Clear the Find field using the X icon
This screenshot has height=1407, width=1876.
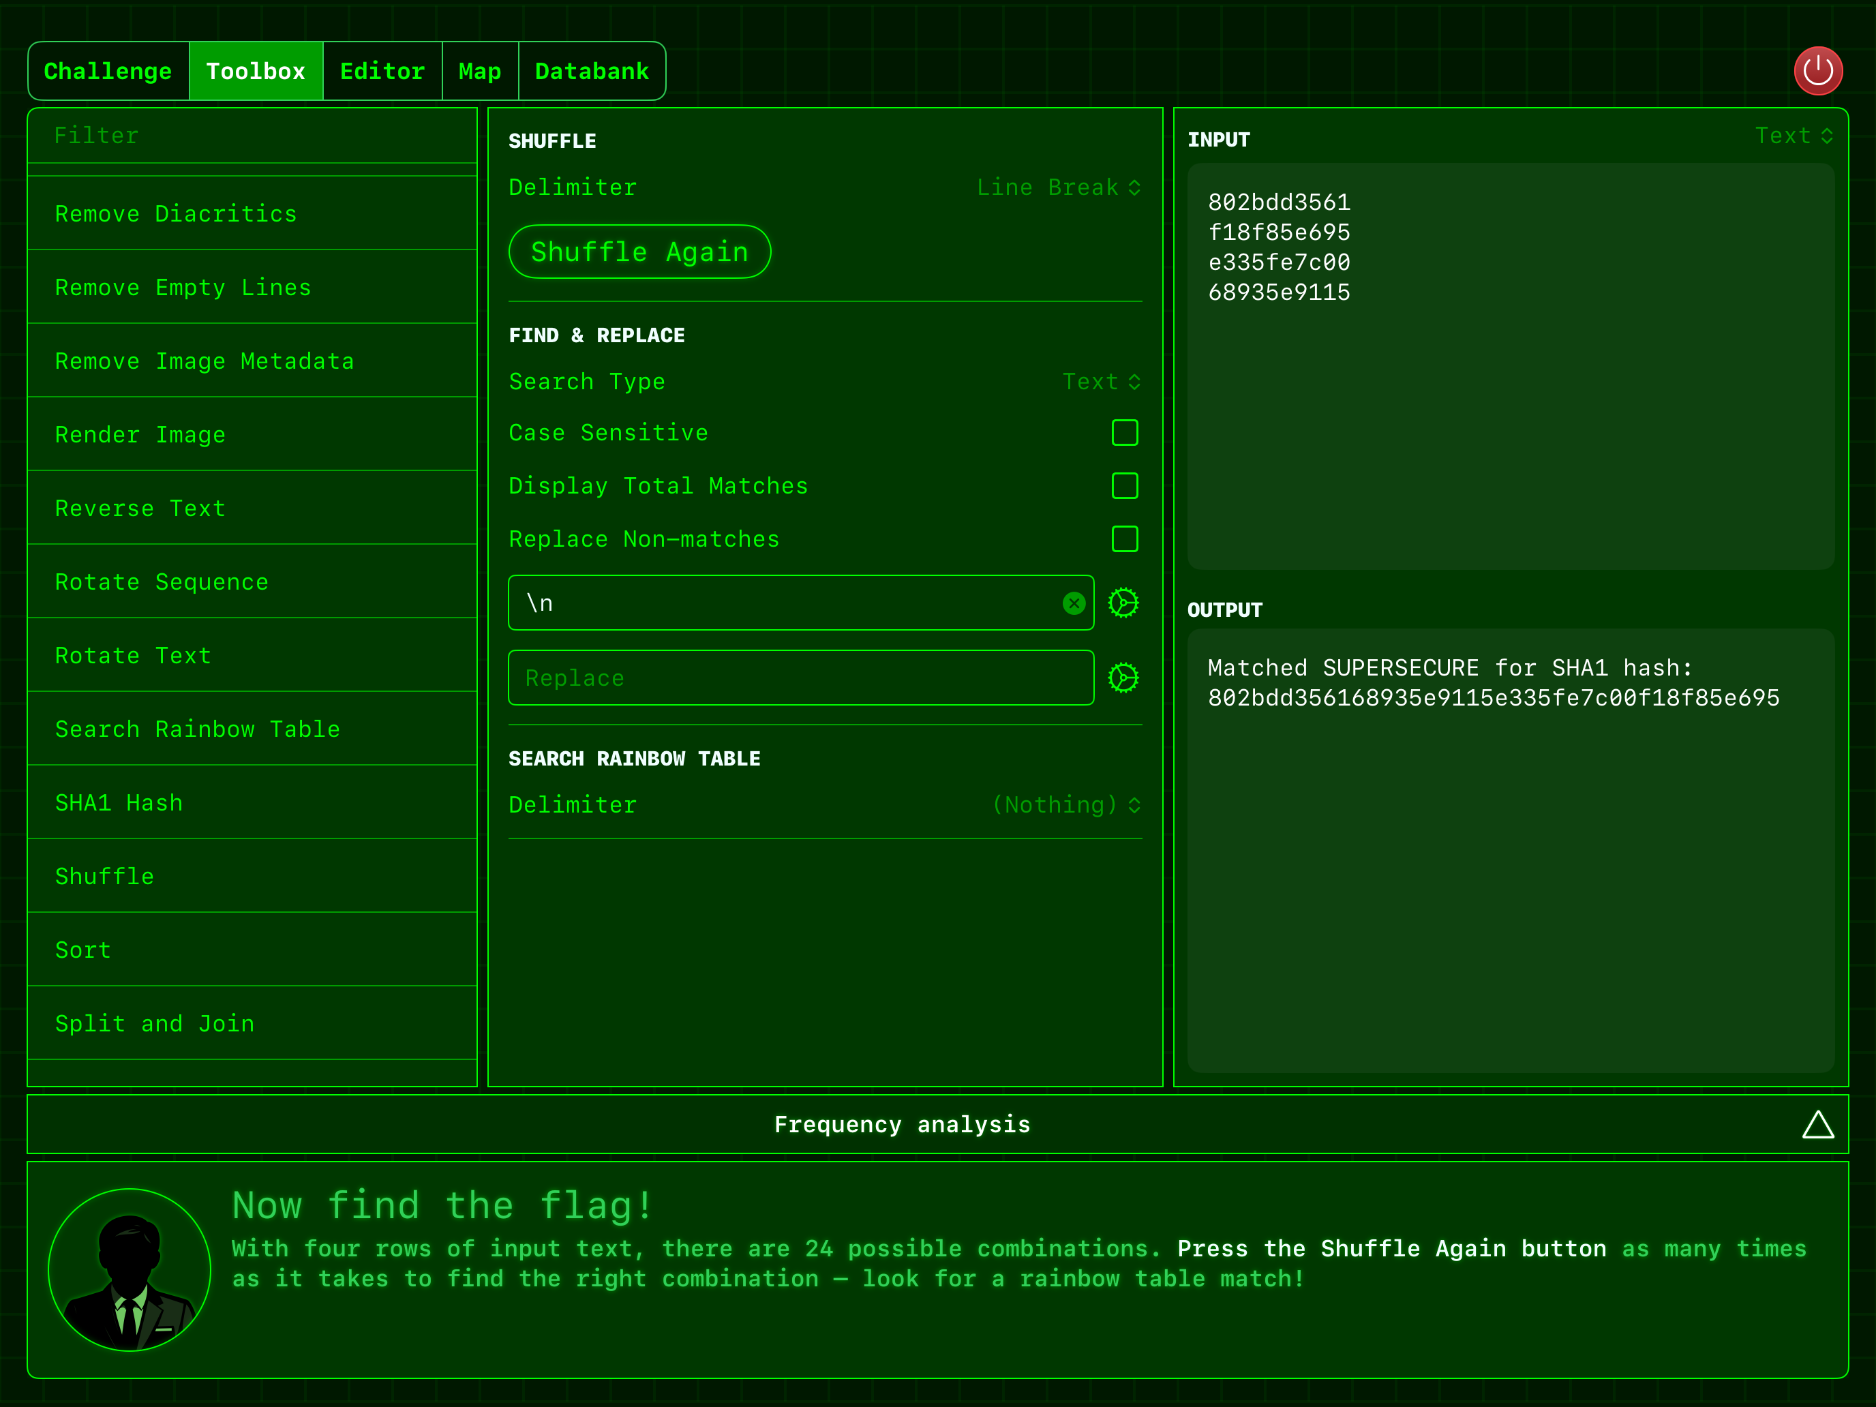[x=1074, y=603]
